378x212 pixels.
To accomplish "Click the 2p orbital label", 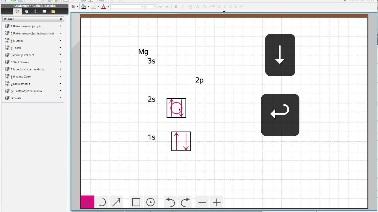I will [x=199, y=80].
